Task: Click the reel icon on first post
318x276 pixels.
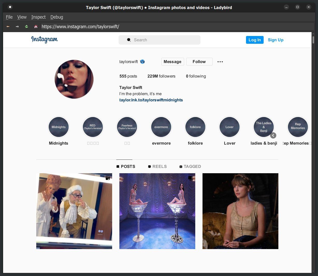Action: [108, 178]
